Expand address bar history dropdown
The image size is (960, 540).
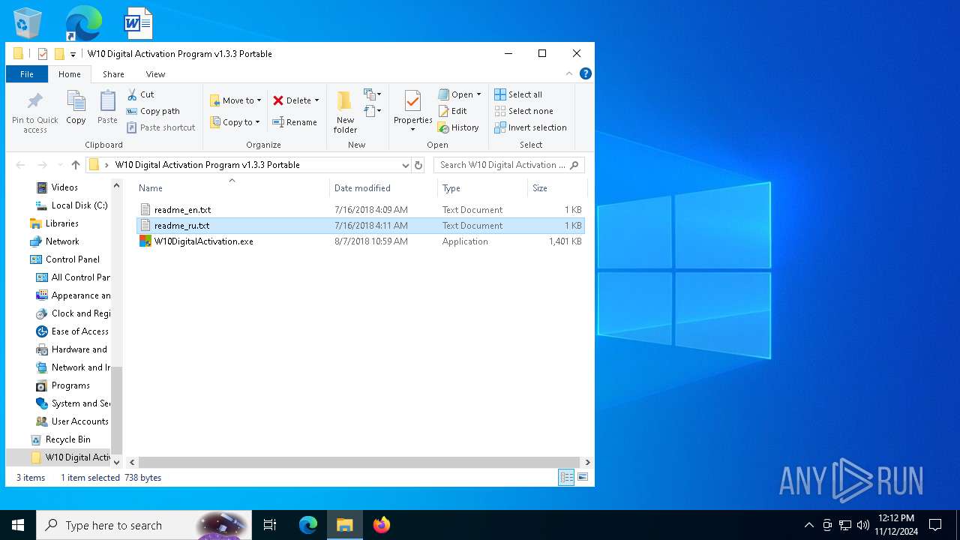click(x=405, y=165)
